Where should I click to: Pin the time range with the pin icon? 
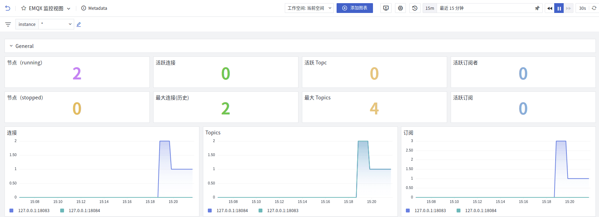tap(537, 8)
